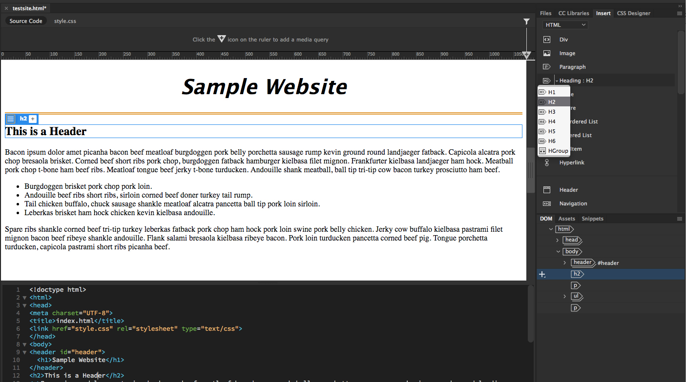Switch to the CC Libraries tab

[574, 13]
